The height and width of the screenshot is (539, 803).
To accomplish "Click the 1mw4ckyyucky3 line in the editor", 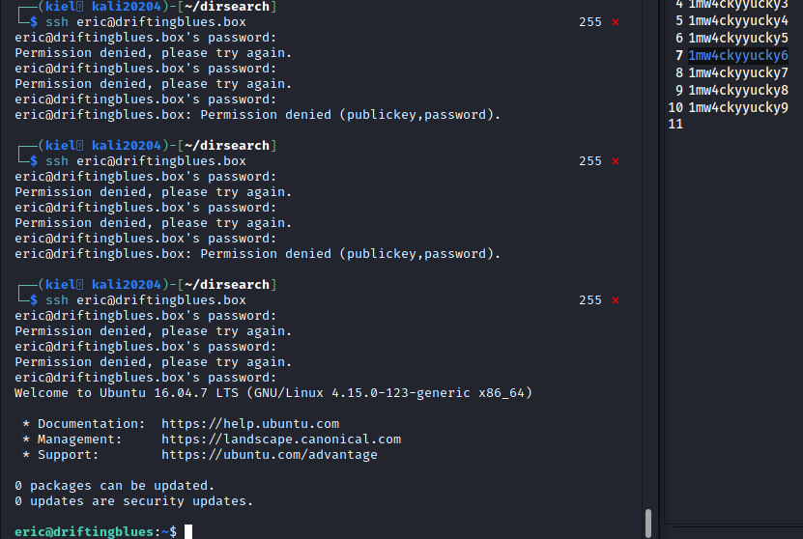I will click(738, 4).
